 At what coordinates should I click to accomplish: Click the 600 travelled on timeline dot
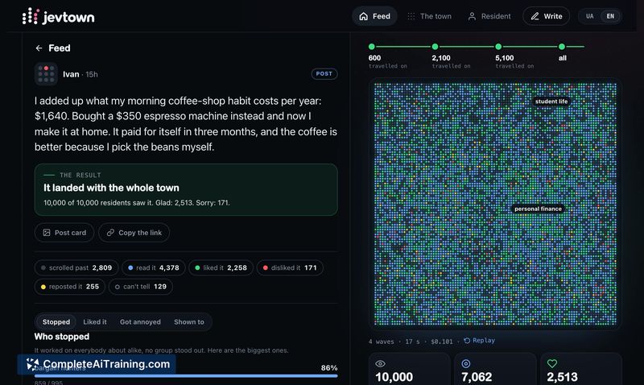372,47
